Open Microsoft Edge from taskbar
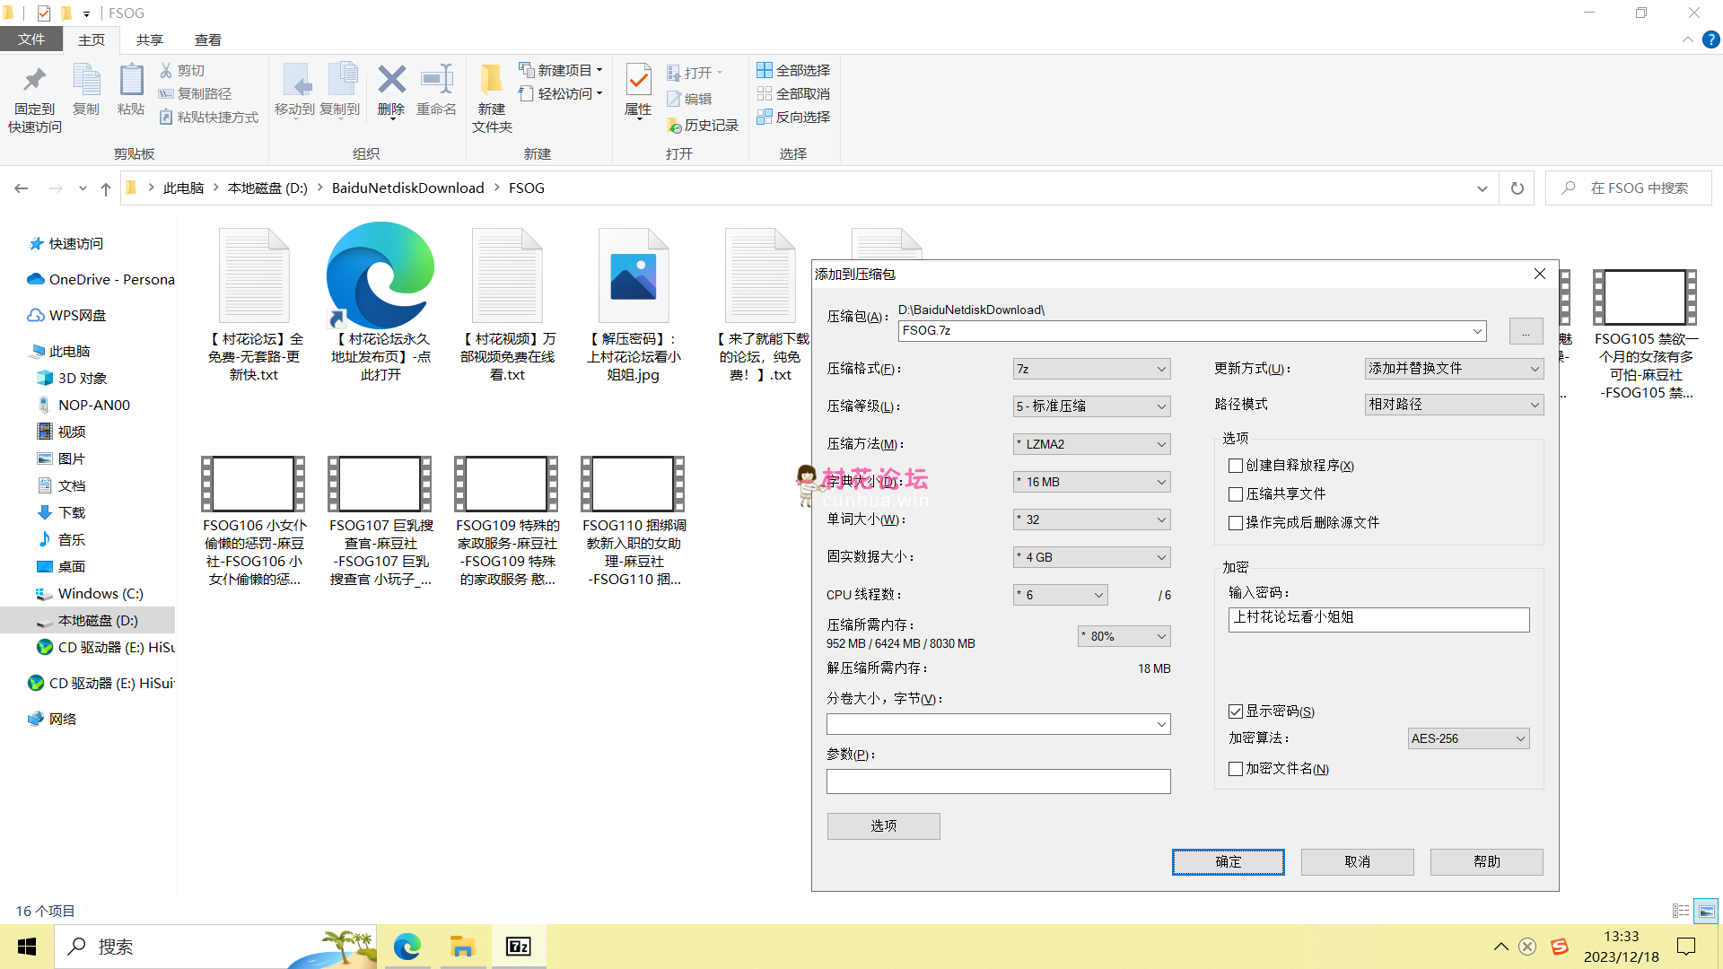Image resolution: width=1723 pixels, height=969 pixels. [x=407, y=947]
